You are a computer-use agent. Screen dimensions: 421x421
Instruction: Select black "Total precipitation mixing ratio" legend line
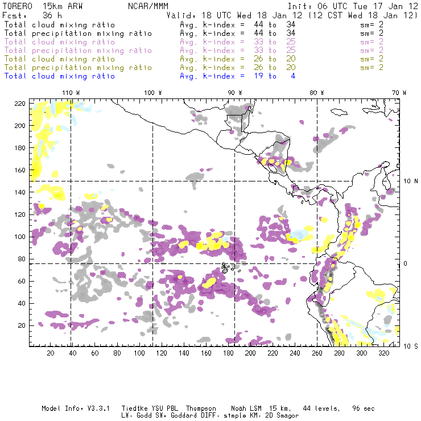[x=78, y=34]
